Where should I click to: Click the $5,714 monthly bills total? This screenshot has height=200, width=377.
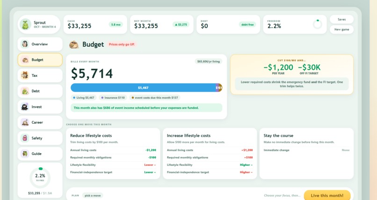coord(92,74)
